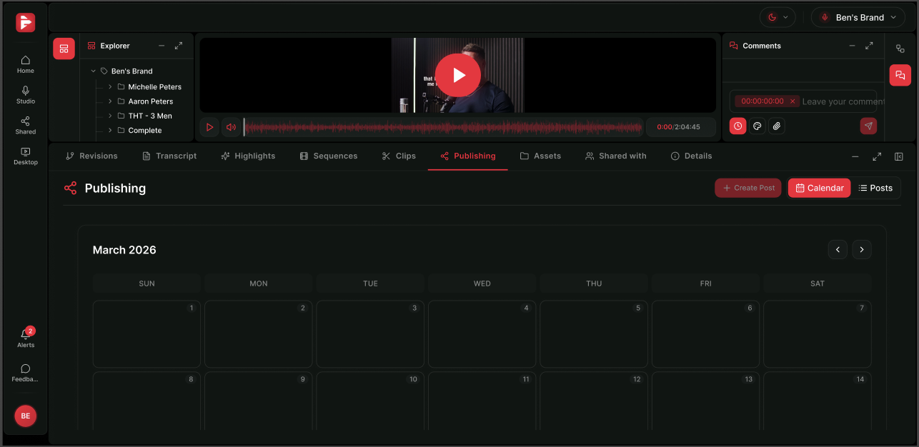Toggle the timestamp clock in the comment box
Image resolution: width=919 pixels, height=447 pixels.
737,126
